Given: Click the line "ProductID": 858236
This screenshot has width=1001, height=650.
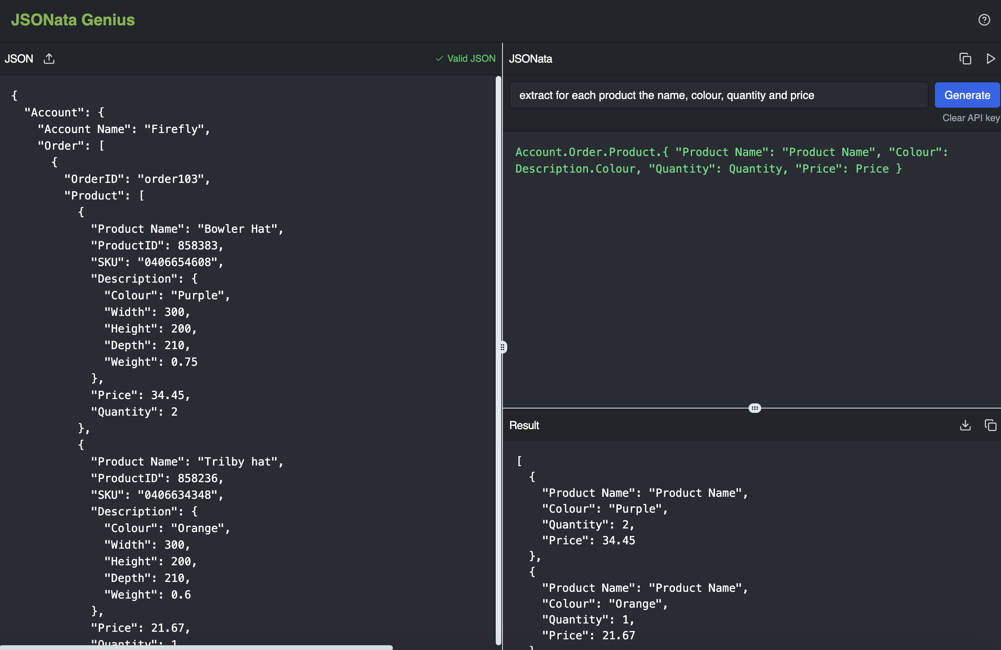Looking at the screenshot, I should pyautogui.click(x=157, y=478).
